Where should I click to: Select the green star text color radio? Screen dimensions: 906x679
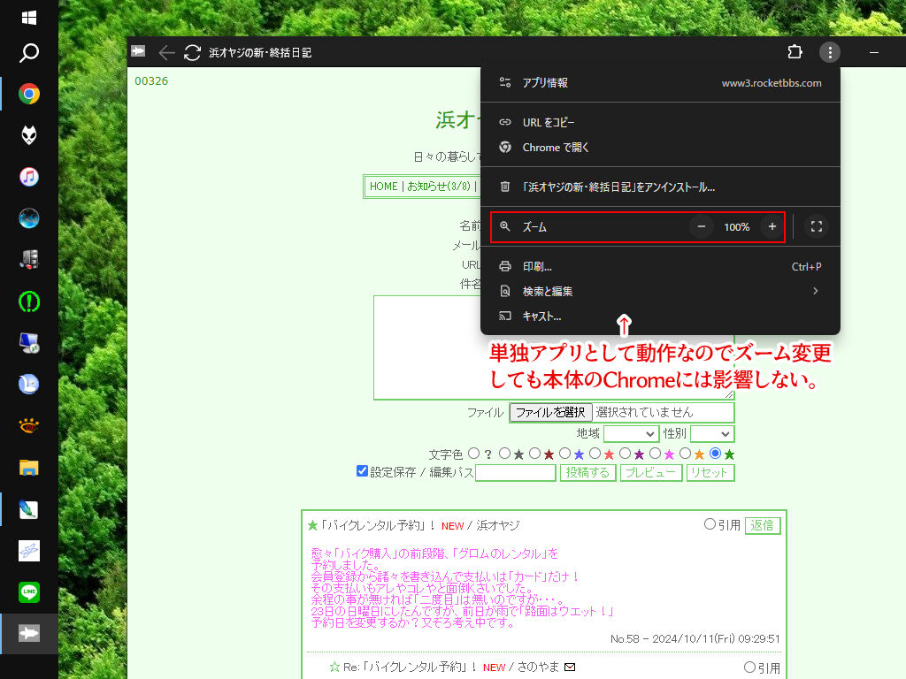(x=715, y=454)
